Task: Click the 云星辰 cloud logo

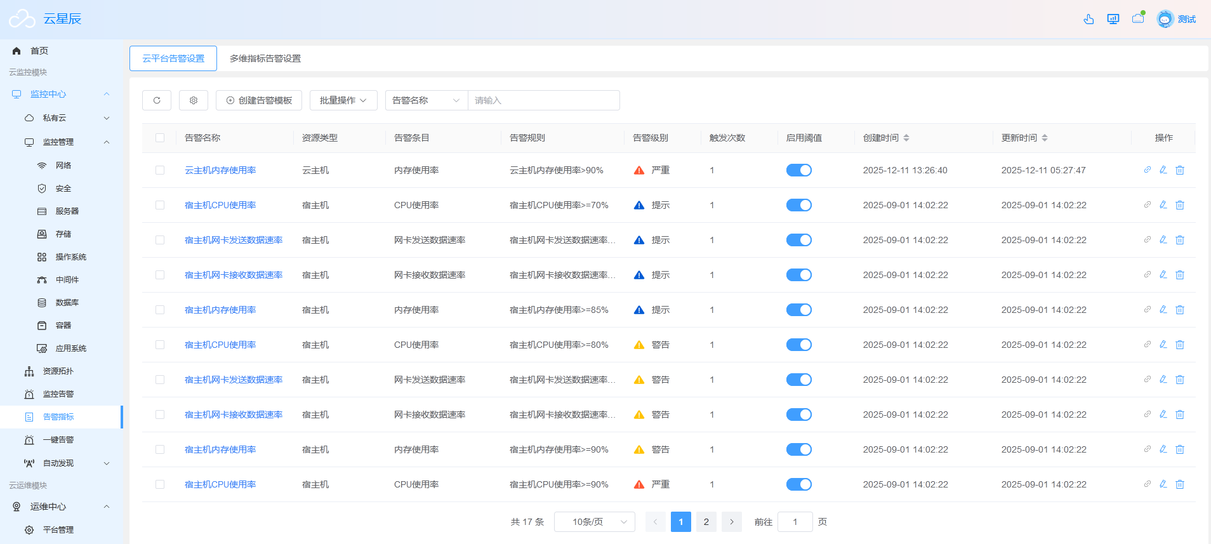Action: pyautogui.click(x=22, y=19)
